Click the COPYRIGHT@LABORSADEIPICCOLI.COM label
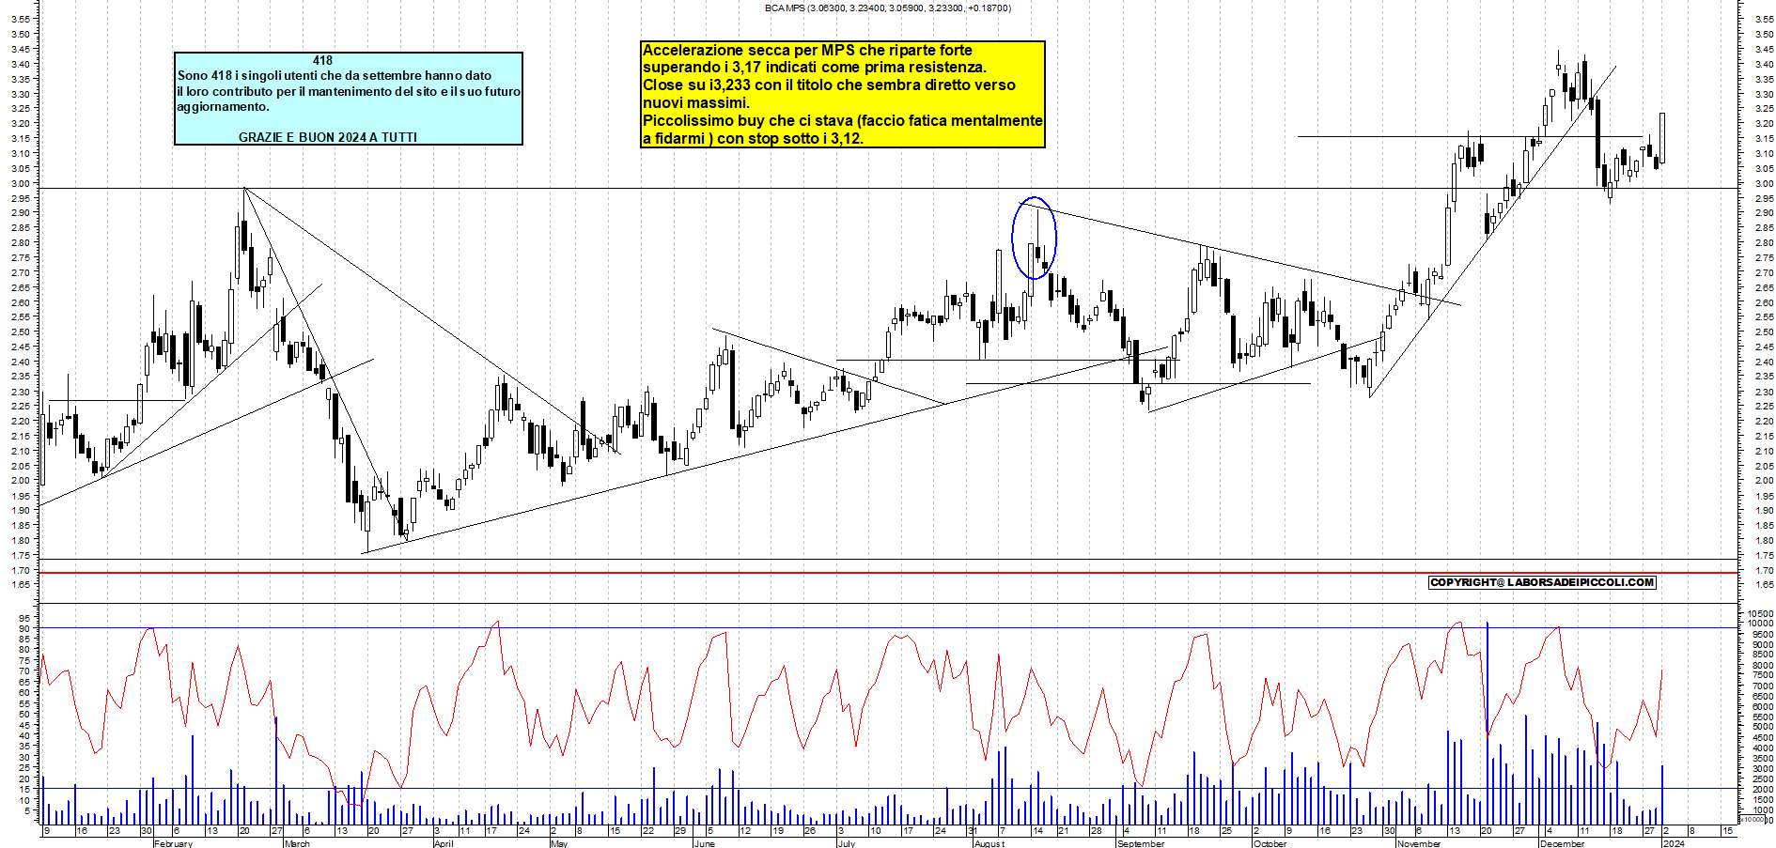 (x=1542, y=582)
